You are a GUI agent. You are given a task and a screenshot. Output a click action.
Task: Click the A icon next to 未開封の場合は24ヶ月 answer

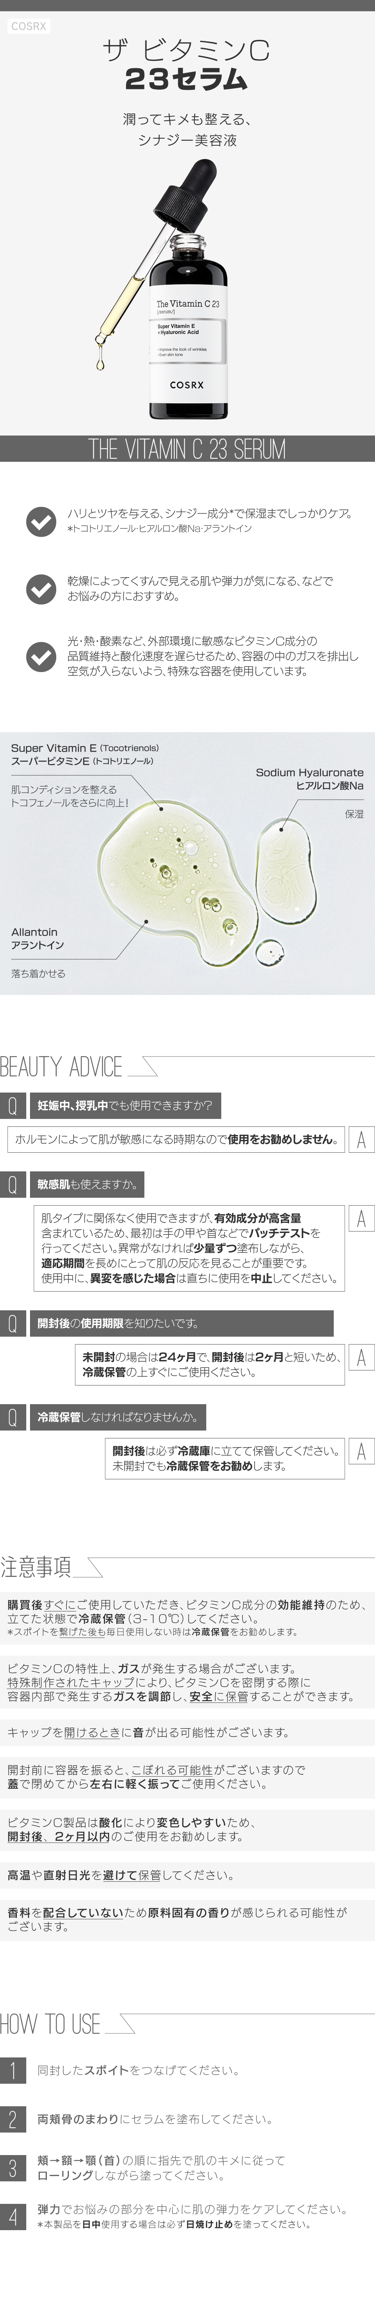(x=361, y=1358)
